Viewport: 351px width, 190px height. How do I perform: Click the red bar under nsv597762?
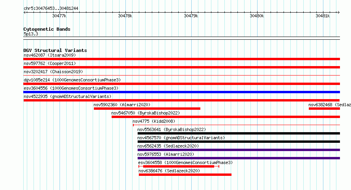181,67
